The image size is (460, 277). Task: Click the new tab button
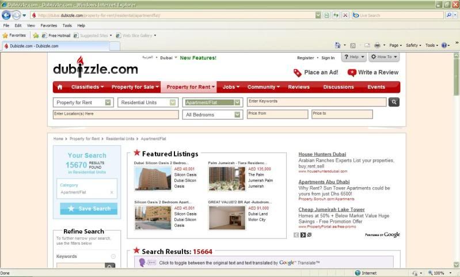[115, 46]
